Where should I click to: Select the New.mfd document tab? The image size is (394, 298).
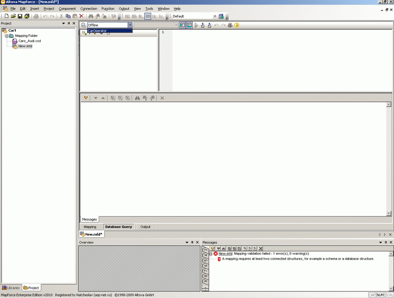(91, 234)
